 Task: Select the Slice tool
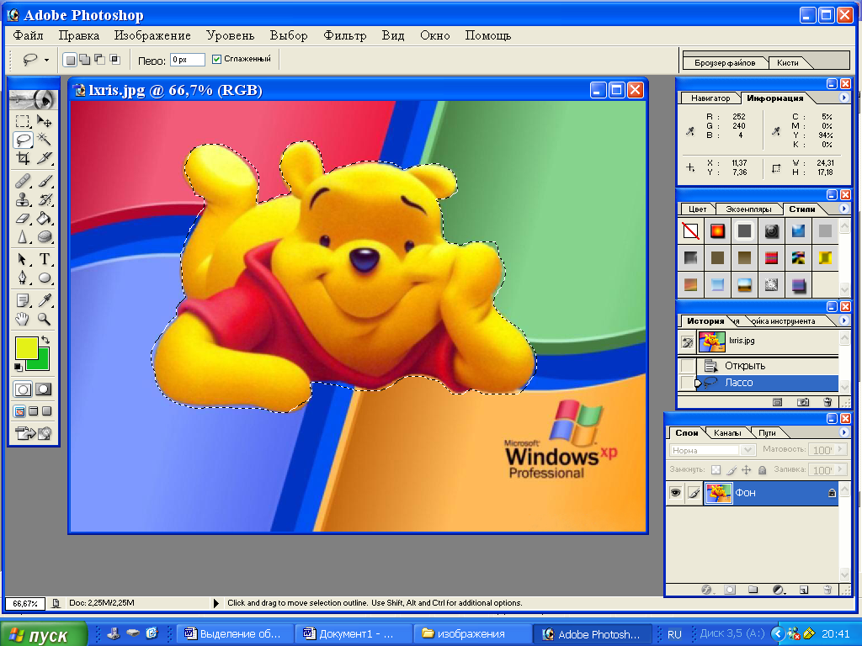coord(44,158)
